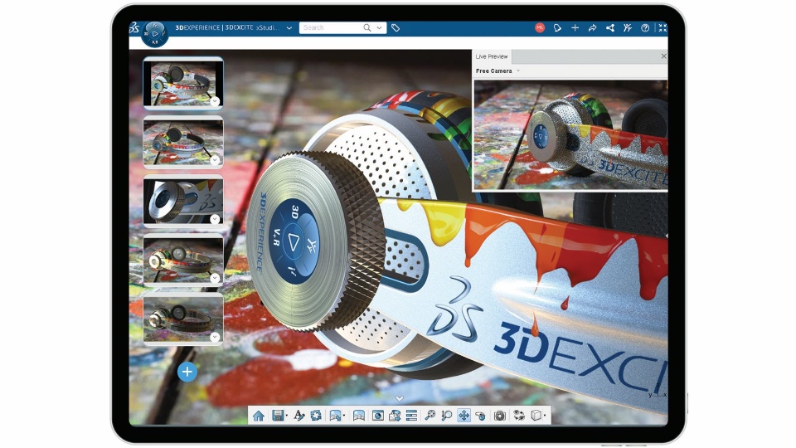Click the tag icon beside search

[396, 28]
